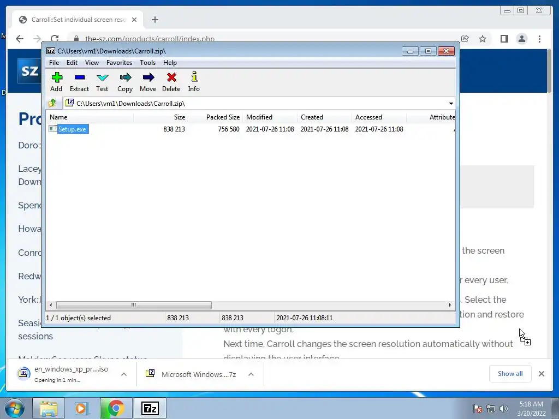Screen dimensions: 559x419
Task: Click the Action Center flag icon
Action: pos(477,409)
